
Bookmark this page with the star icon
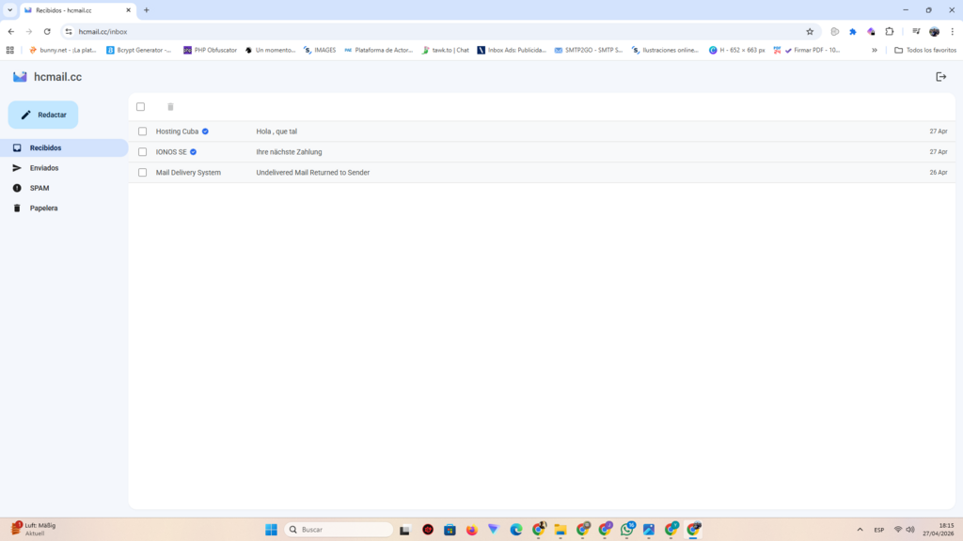click(x=810, y=31)
